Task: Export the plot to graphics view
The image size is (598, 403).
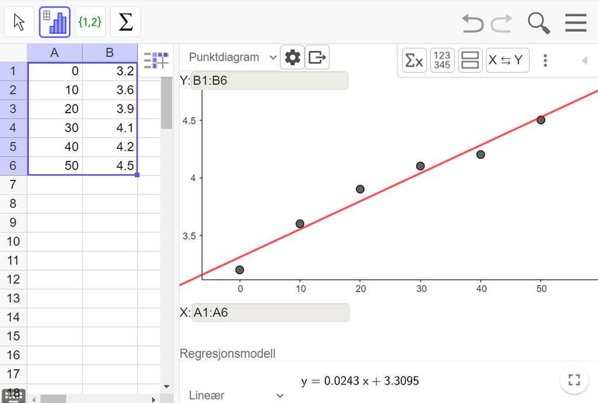Action: (316, 57)
